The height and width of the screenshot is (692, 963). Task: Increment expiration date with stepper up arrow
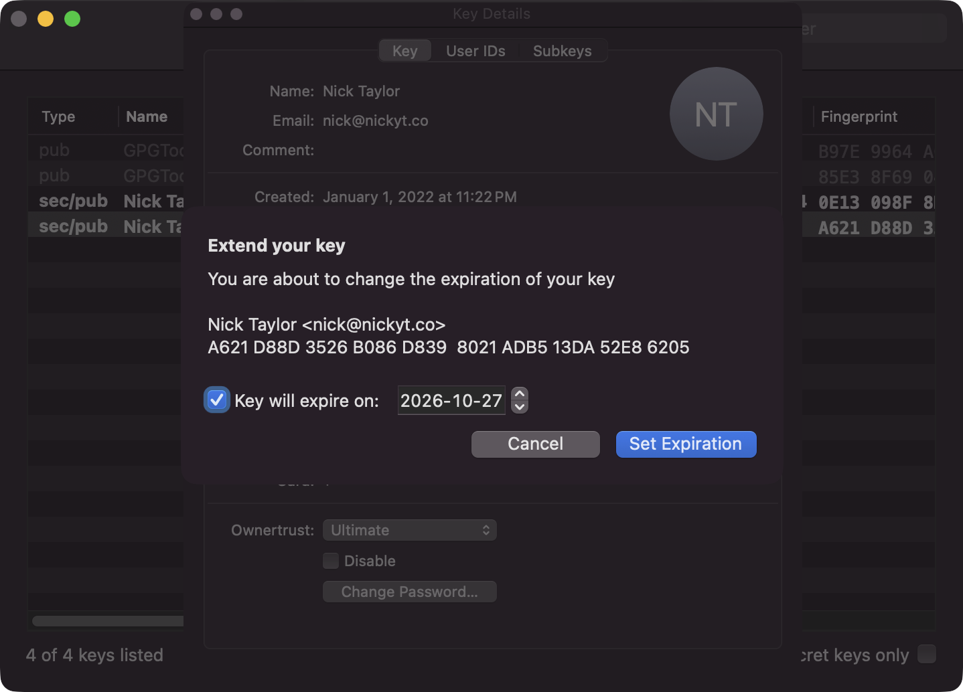(x=520, y=394)
